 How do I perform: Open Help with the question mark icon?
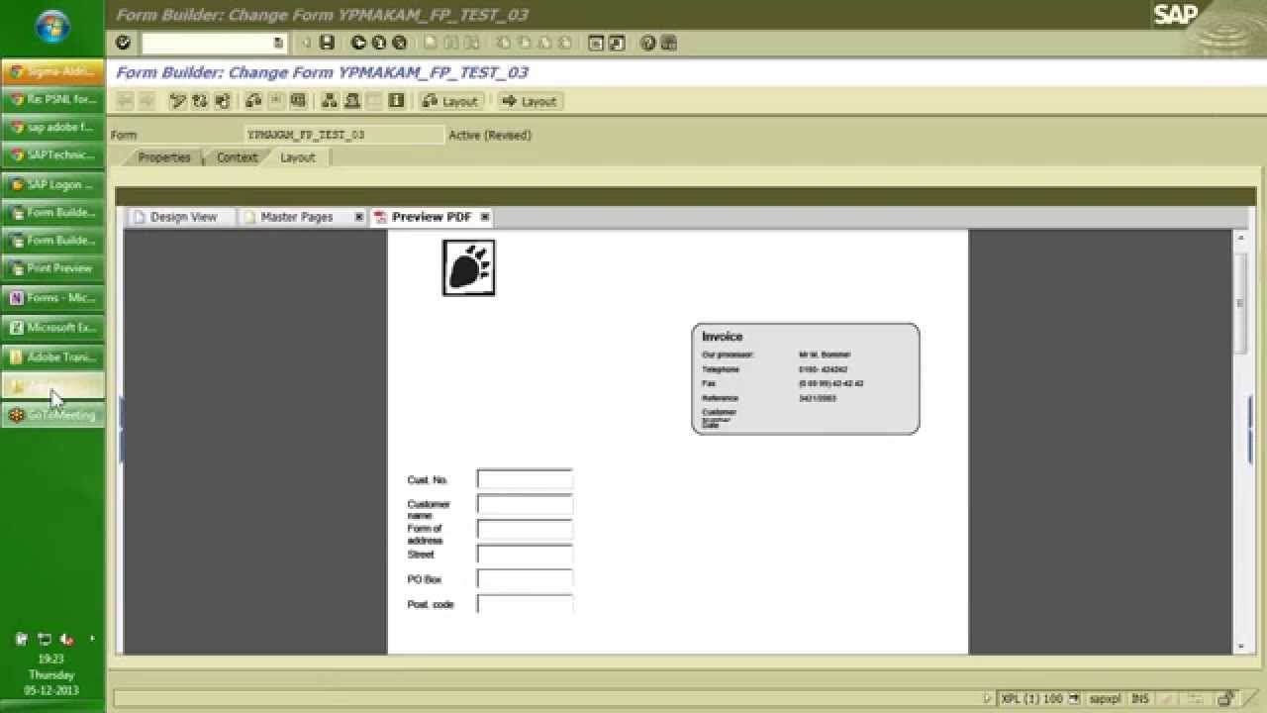click(647, 43)
